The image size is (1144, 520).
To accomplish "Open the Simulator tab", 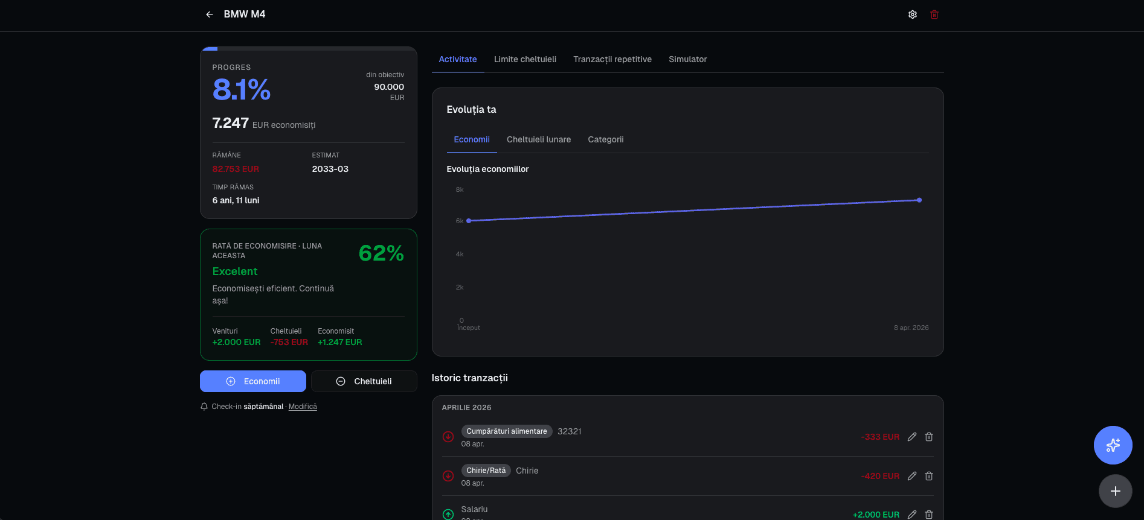I will tap(687, 59).
